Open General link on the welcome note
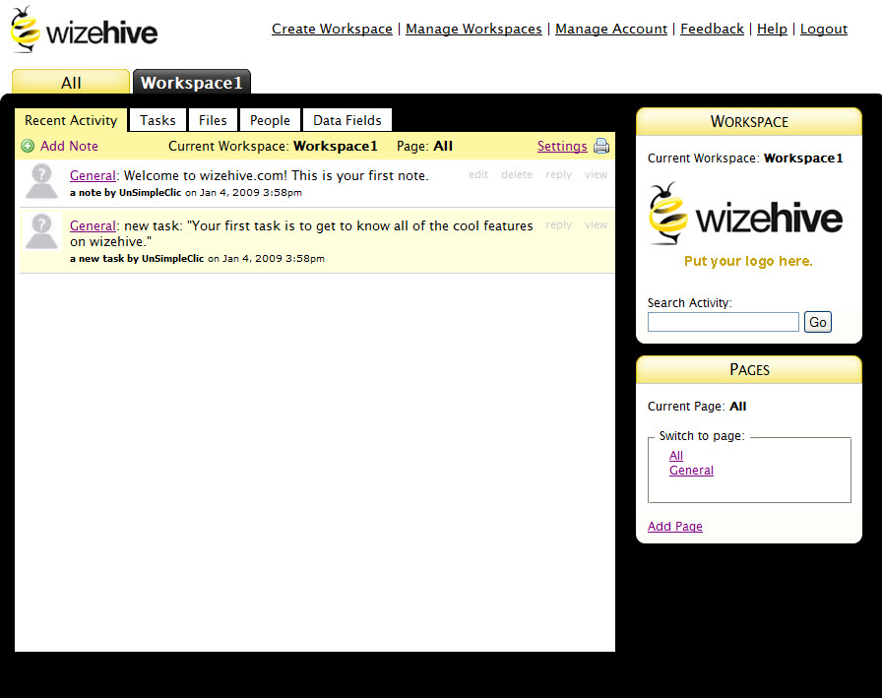This screenshot has width=882, height=698. point(93,175)
